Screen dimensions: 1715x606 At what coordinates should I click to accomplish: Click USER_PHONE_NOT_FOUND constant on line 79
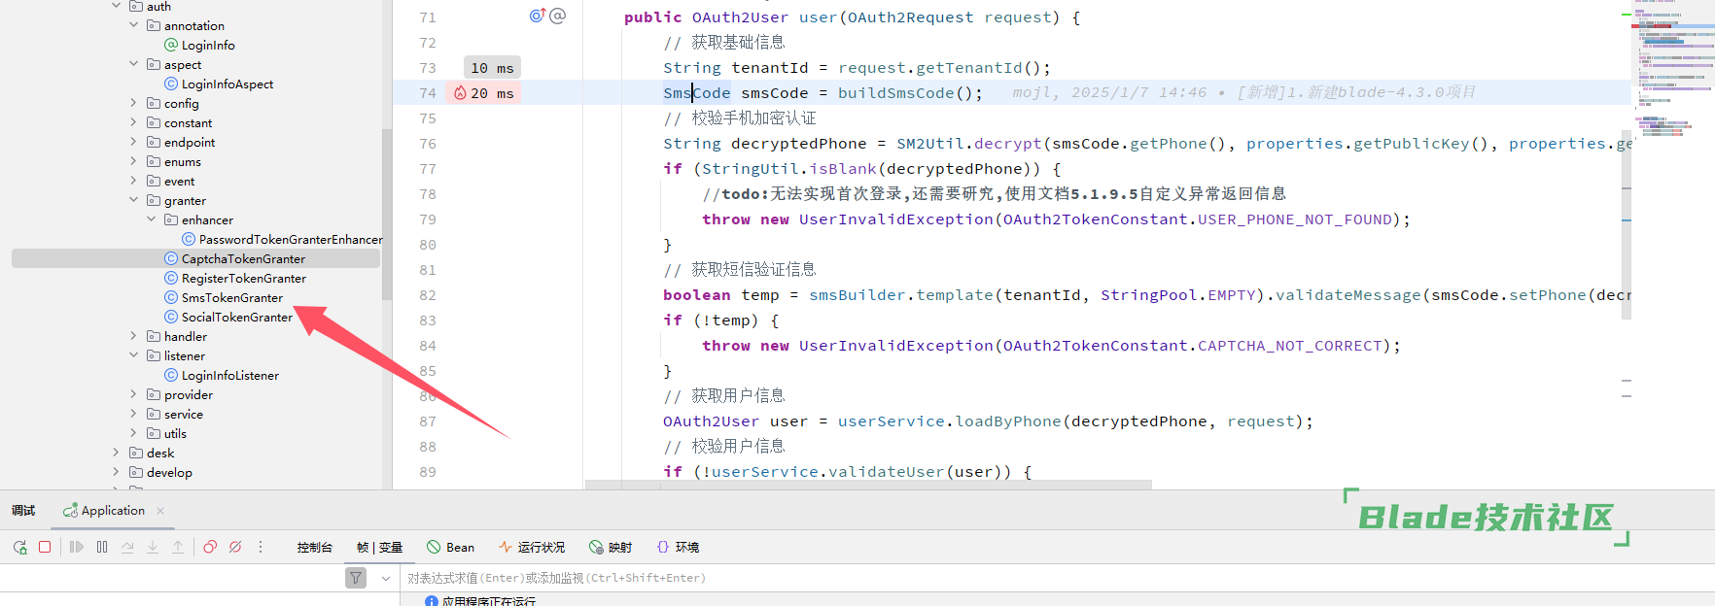point(1295,219)
